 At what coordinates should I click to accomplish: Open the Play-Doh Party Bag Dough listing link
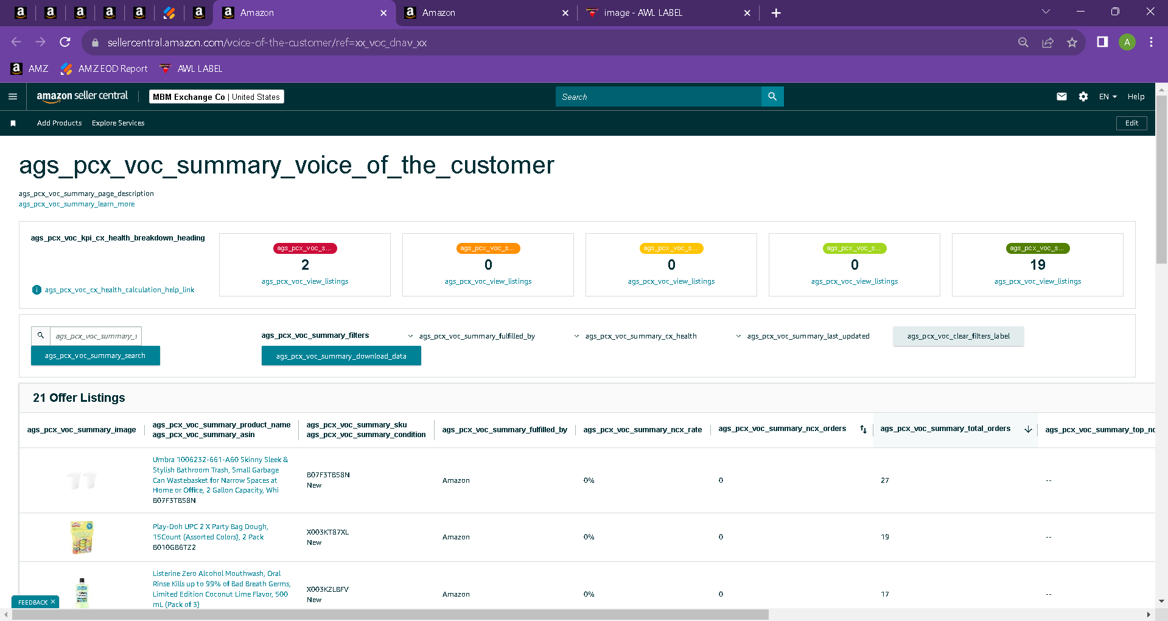point(210,532)
